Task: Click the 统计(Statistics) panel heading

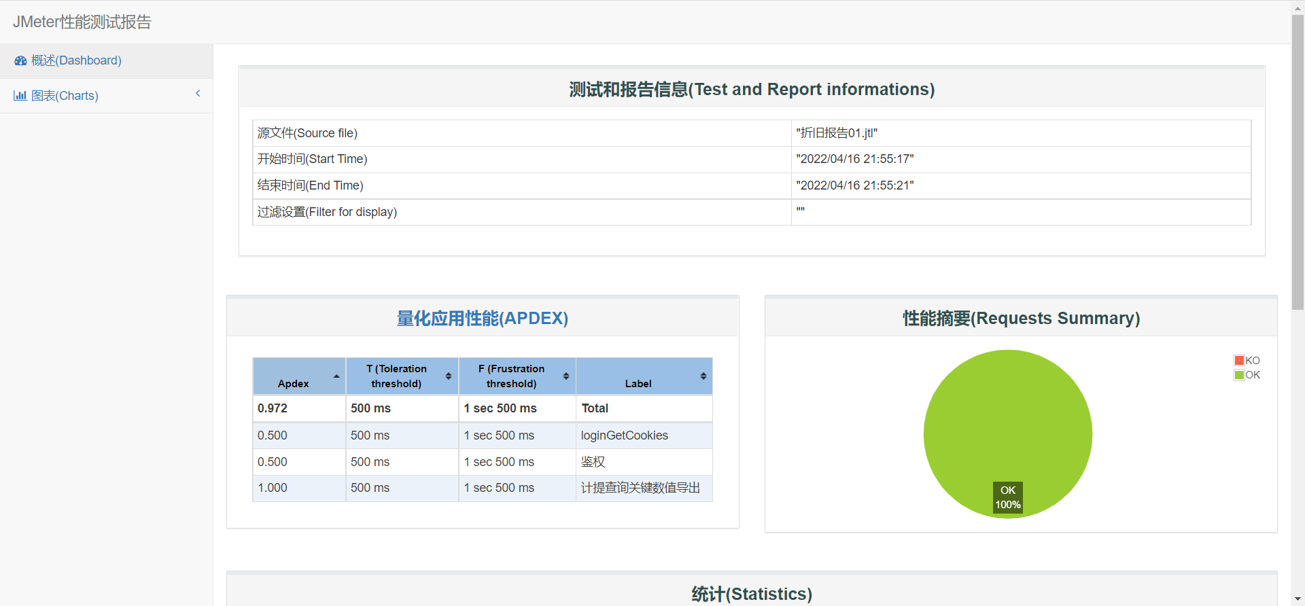Action: (752, 594)
